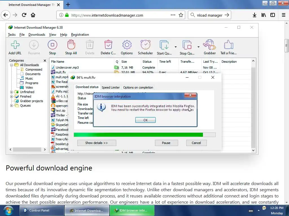Open Stop Queue dropdown arrow

pyautogui.click(x=198, y=47)
